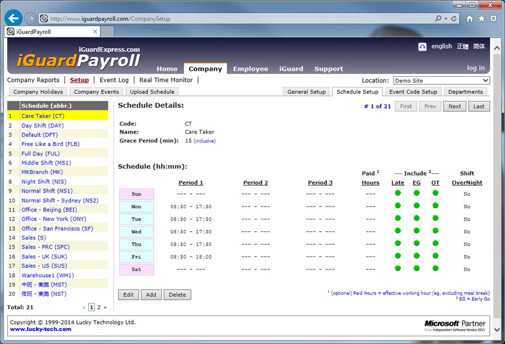Open Company Holidays tab

point(38,92)
